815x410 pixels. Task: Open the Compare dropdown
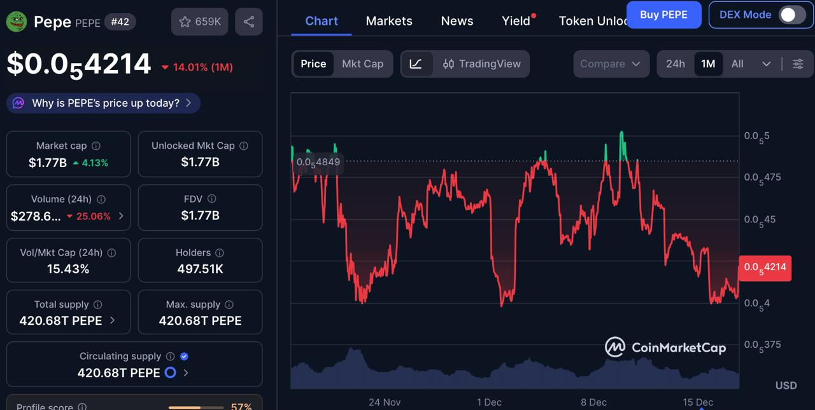(x=611, y=64)
